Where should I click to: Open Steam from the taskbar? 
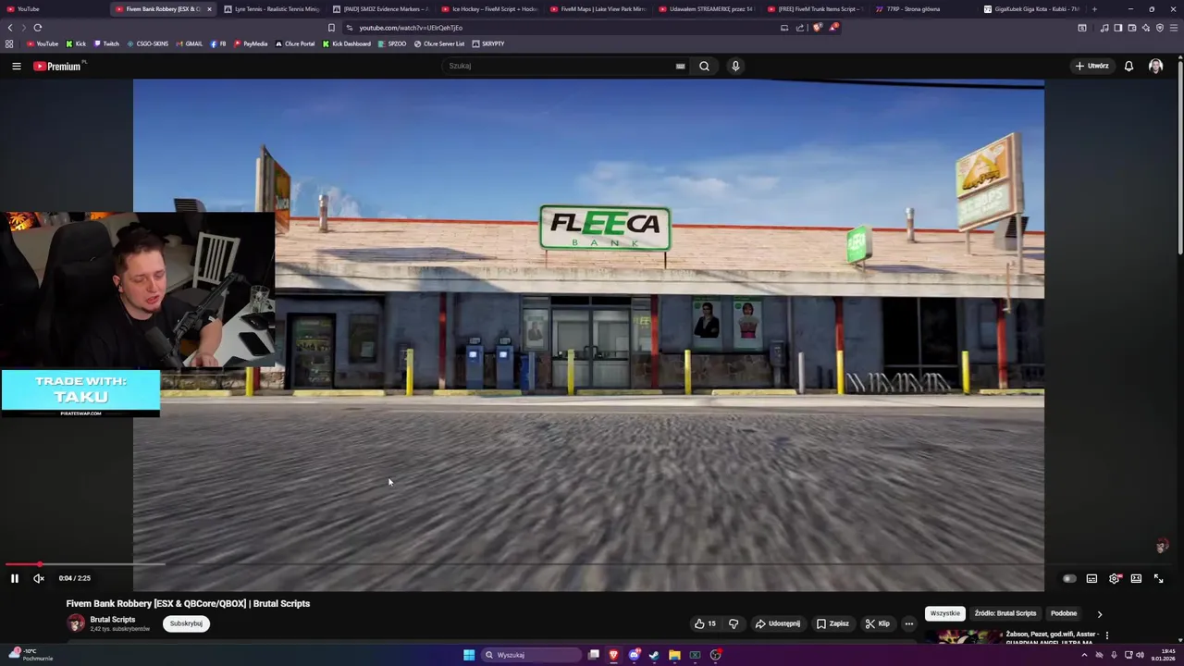[654, 655]
